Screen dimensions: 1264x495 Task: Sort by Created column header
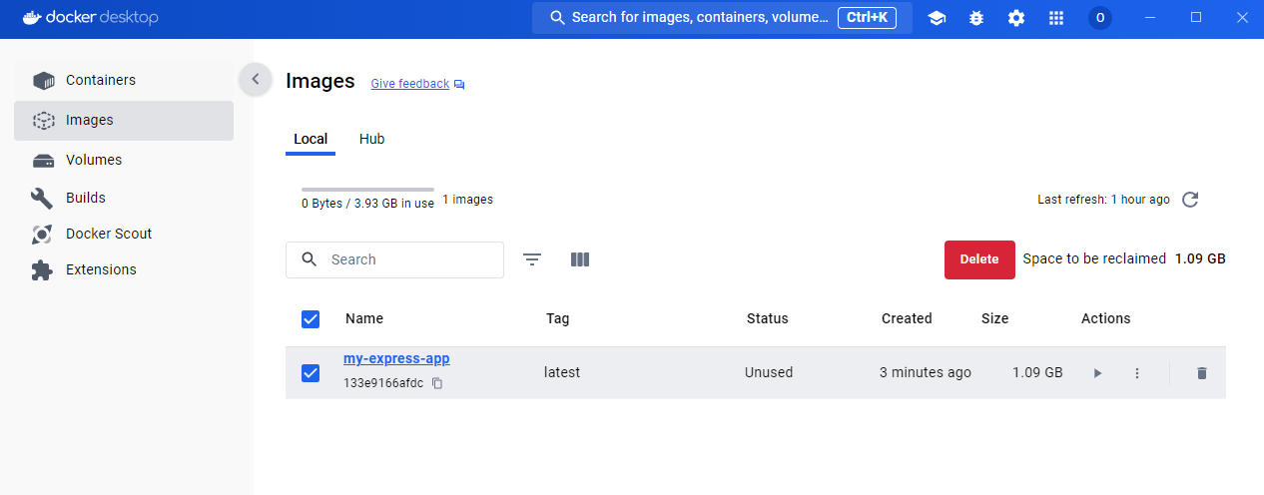(907, 318)
